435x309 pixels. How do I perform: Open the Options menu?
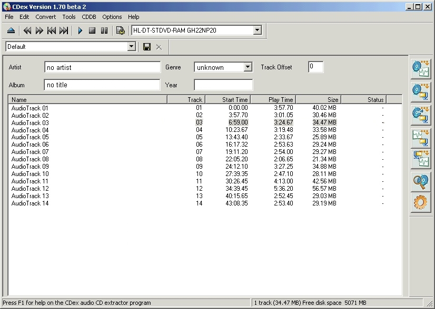click(112, 17)
